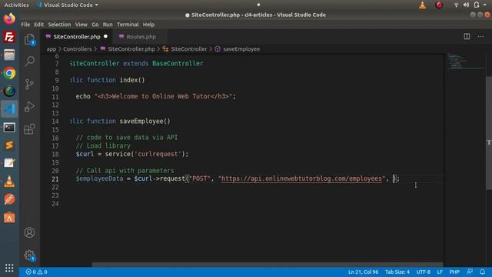Open the Selection menu
This screenshot has height=277, width=492.
[59, 25]
